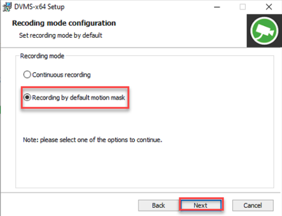Click the greyed-out maximize window button
Screen dimensions: 282x216
click(243, 7)
